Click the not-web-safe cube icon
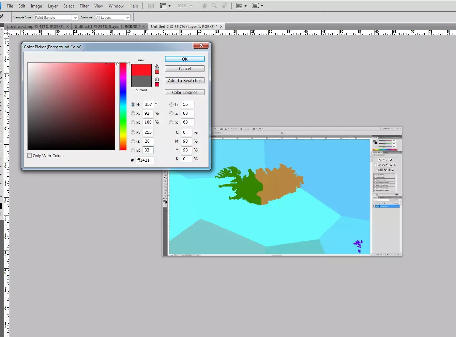The image size is (456, 337). pos(157,79)
